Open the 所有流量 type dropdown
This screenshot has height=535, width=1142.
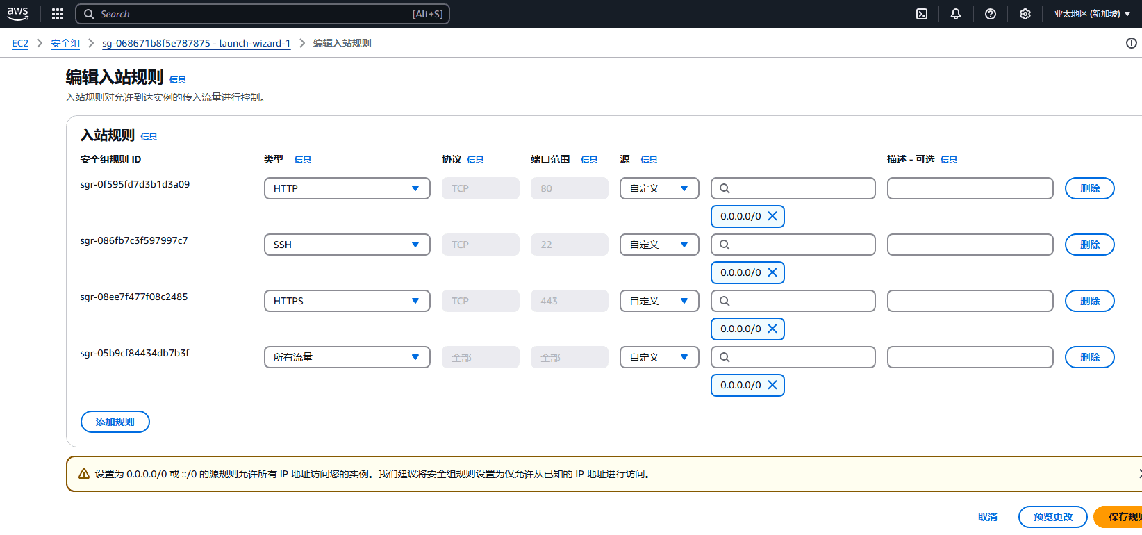347,357
